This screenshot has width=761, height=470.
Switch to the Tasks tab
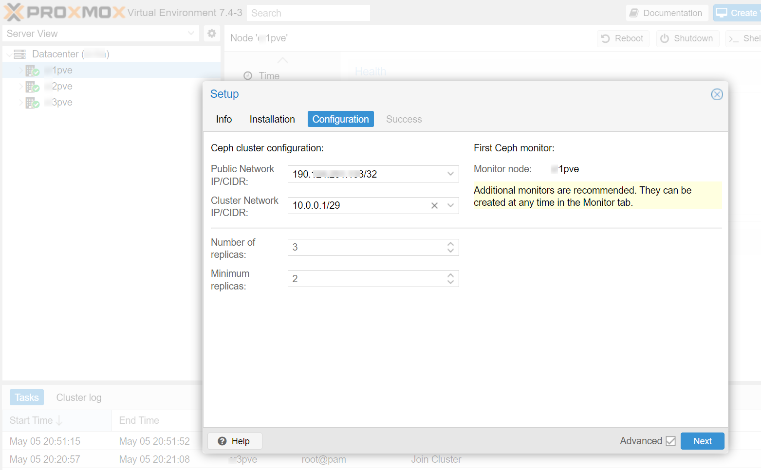click(x=27, y=398)
